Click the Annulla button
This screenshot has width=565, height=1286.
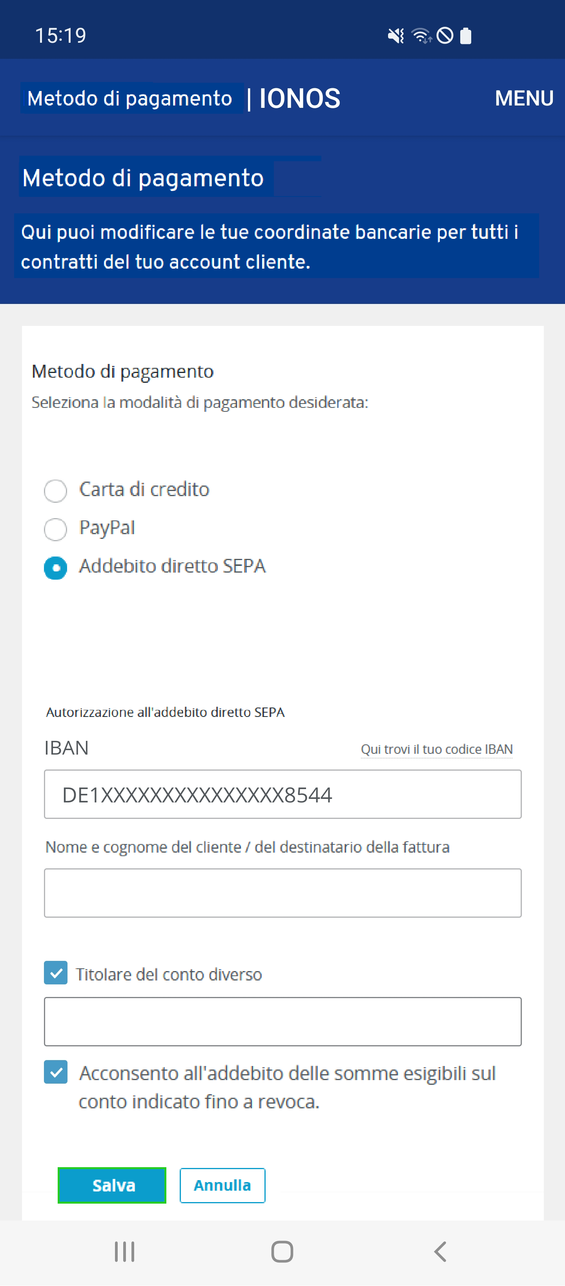(x=222, y=1185)
